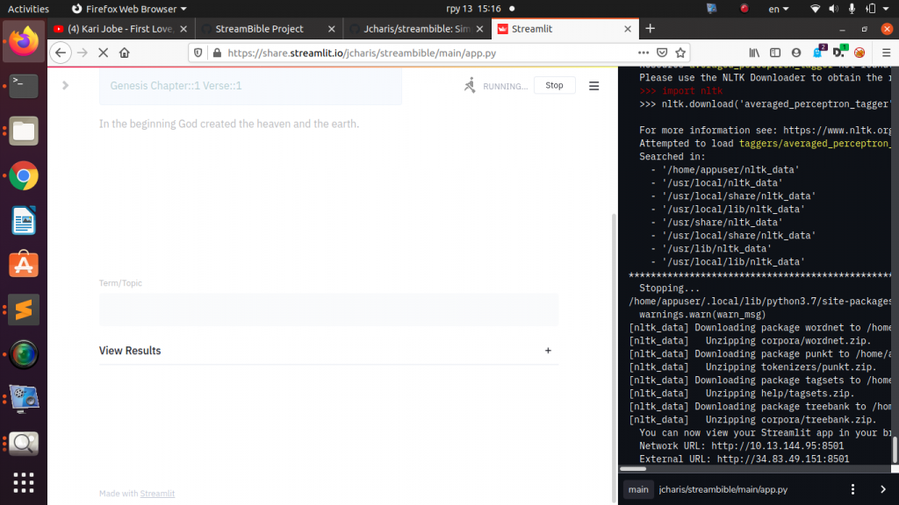Close the StreamBible Project tab
Image resolution: width=899 pixels, height=505 pixels.
(331, 29)
